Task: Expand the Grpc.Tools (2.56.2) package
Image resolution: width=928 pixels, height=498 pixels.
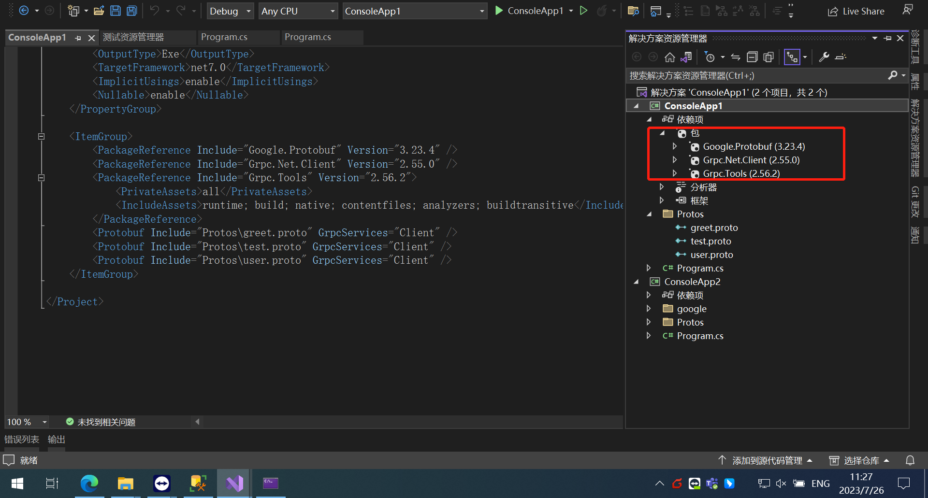Action: point(675,173)
